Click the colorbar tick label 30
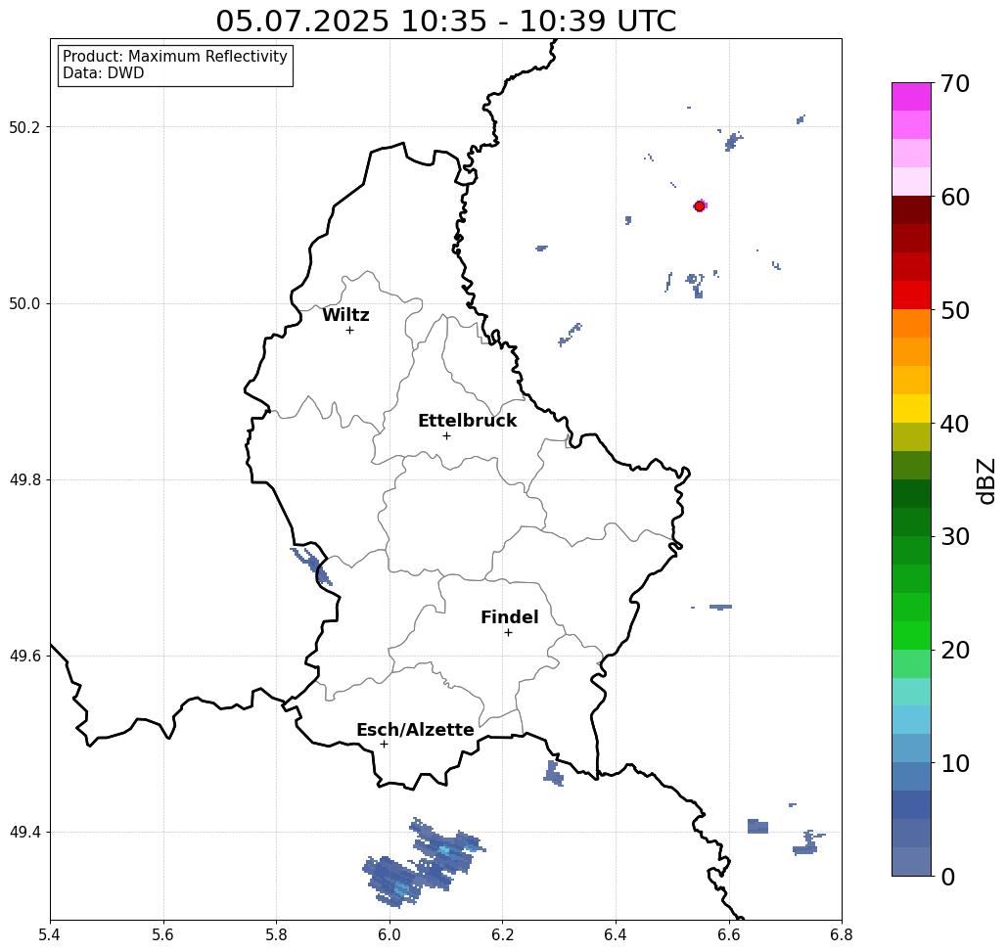The image size is (1007, 952). [955, 536]
